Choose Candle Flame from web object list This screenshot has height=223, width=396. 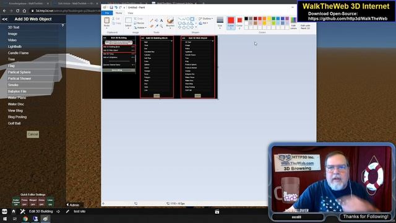(x=18, y=53)
